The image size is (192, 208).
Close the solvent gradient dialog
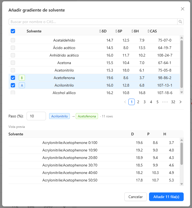[183, 9]
